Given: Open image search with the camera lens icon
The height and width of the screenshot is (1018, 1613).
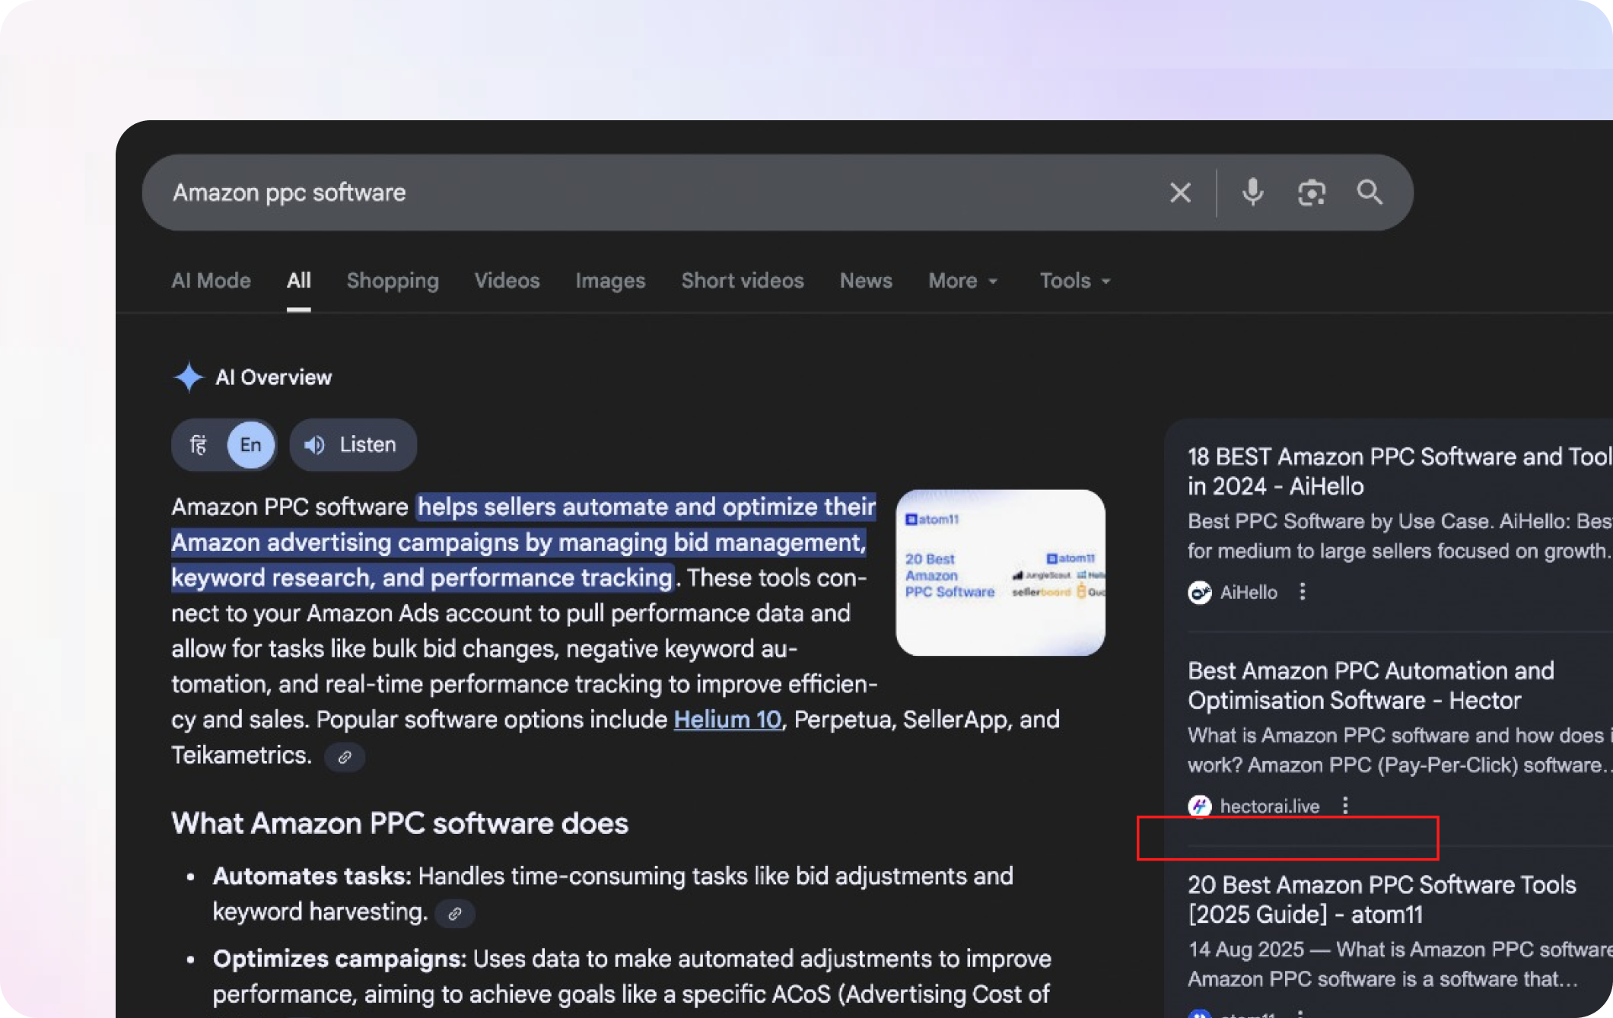Looking at the screenshot, I should [x=1312, y=192].
